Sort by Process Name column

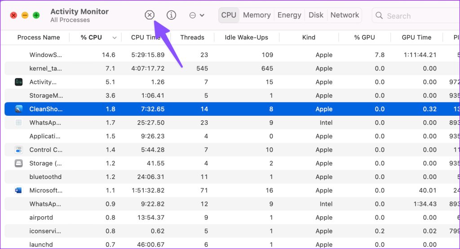pyautogui.click(x=39, y=38)
